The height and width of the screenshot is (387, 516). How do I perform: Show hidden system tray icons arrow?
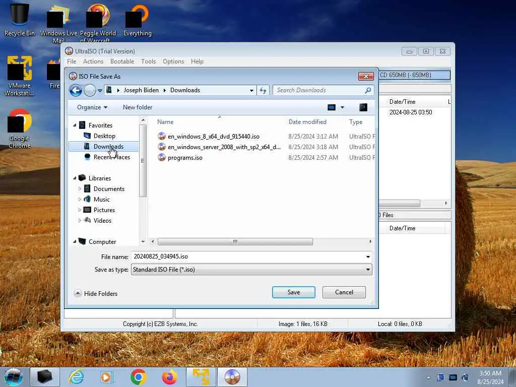pos(428,377)
